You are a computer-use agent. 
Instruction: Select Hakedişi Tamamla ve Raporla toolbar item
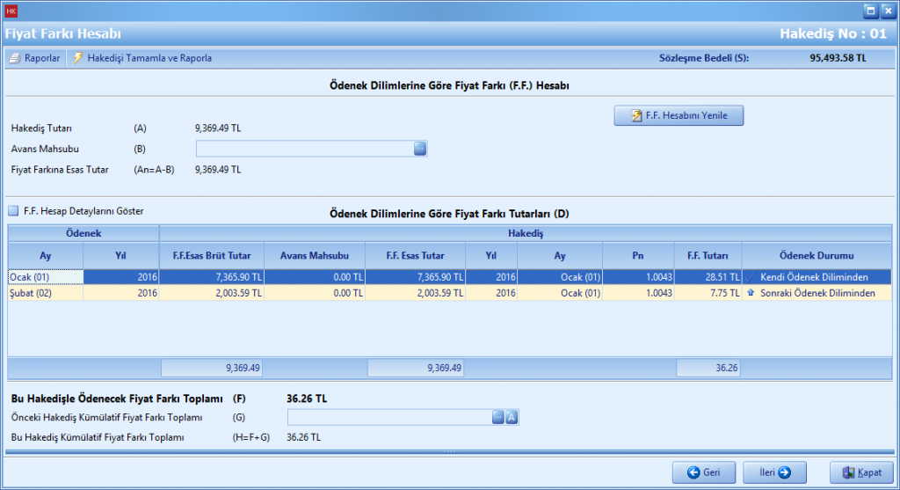(x=149, y=58)
